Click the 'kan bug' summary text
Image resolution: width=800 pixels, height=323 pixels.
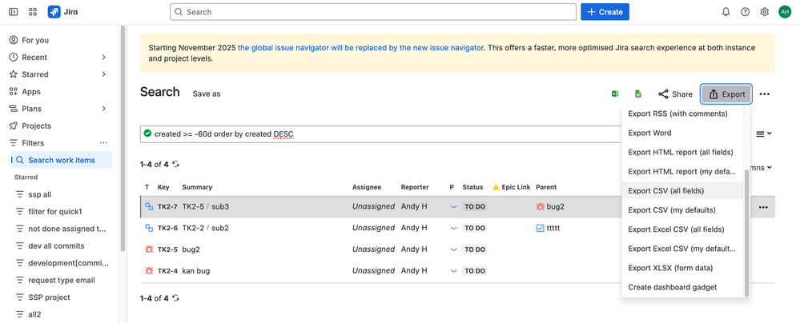coord(196,271)
